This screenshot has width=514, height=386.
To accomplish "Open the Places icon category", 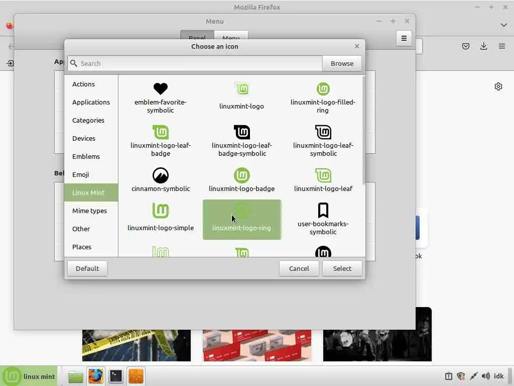I will pyautogui.click(x=91, y=247).
